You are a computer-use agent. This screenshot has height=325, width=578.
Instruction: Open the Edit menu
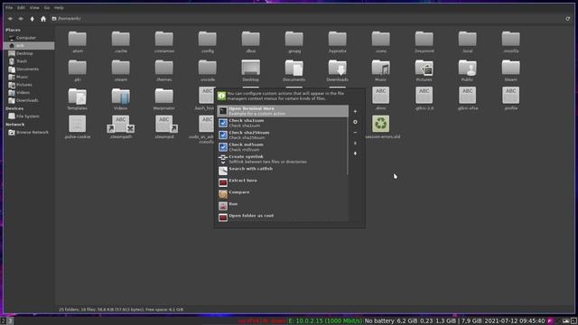coord(22,8)
